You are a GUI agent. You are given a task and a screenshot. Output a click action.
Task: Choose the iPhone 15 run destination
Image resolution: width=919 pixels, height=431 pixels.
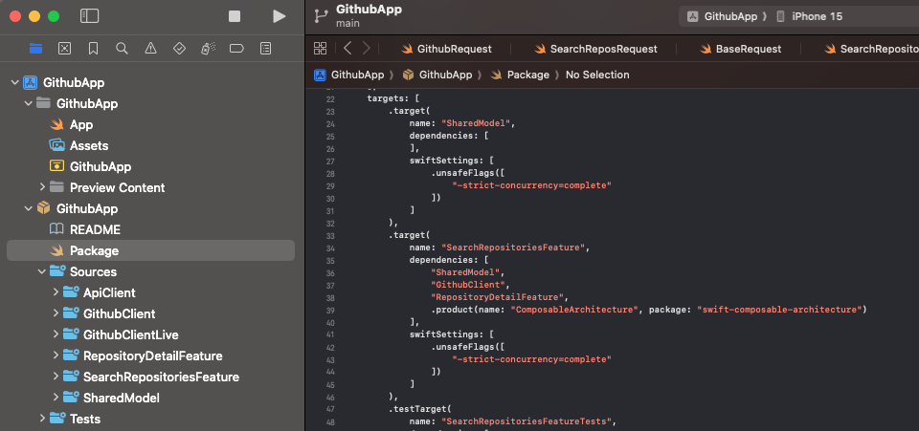[x=810, y=16]
